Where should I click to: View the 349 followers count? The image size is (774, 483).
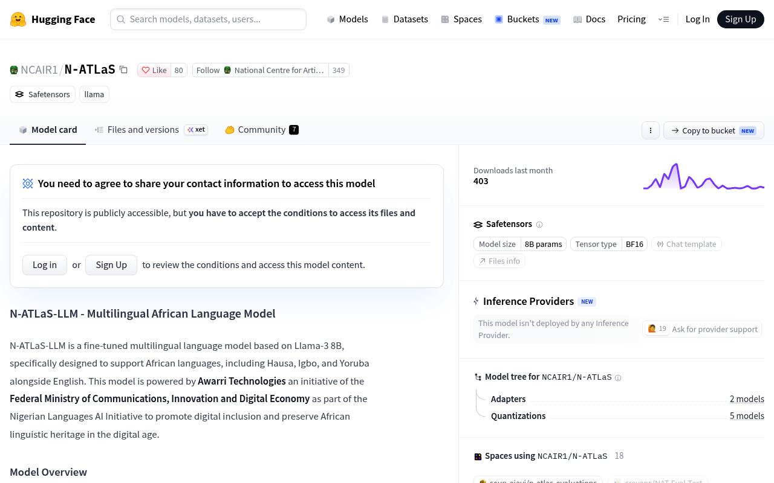point(339,70)
